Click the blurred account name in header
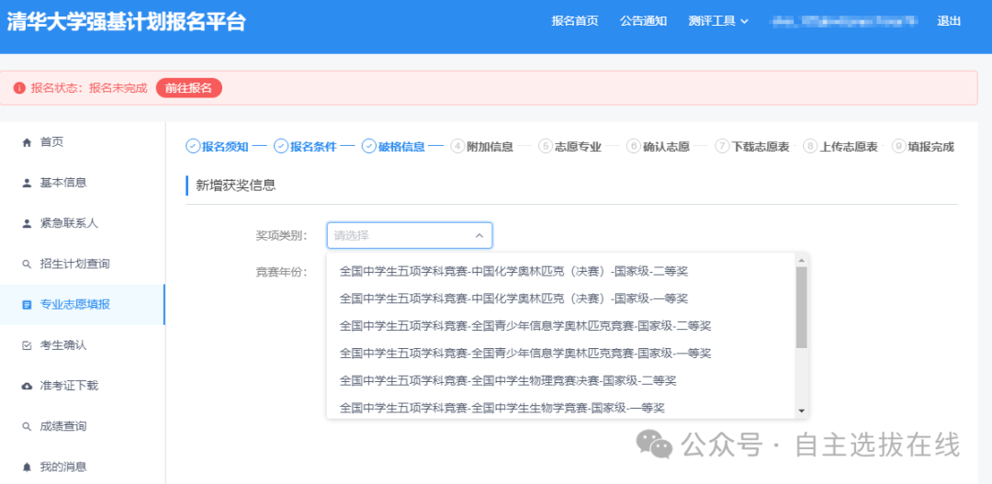The width and height of the screenshot is (992, 484). pyautogui.click(x=842, y=21)
